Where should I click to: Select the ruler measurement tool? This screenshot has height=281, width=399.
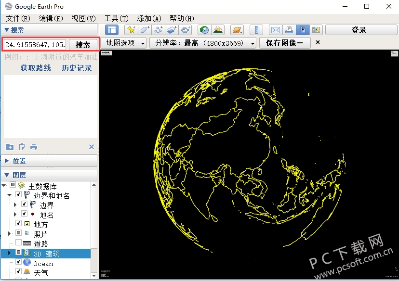(x=256, y=30)
